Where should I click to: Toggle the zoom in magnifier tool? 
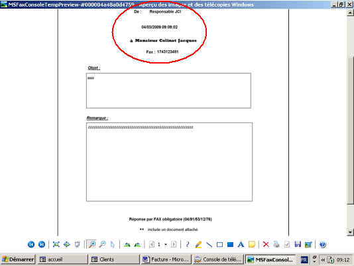(x=92, y=244)
